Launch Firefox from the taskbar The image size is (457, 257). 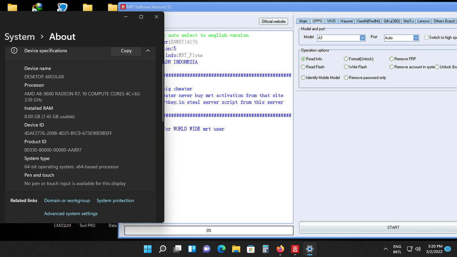pyautogui.click(x=280, y=249)
